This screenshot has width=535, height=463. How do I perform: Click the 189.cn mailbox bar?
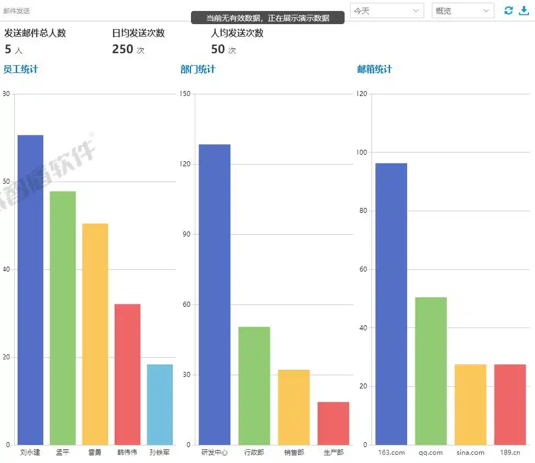pos(510,404)
